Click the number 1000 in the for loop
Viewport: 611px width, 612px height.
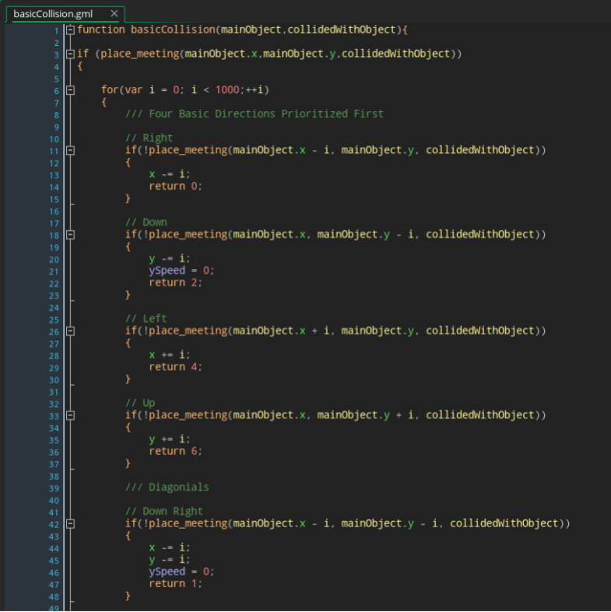coord(228,90)
